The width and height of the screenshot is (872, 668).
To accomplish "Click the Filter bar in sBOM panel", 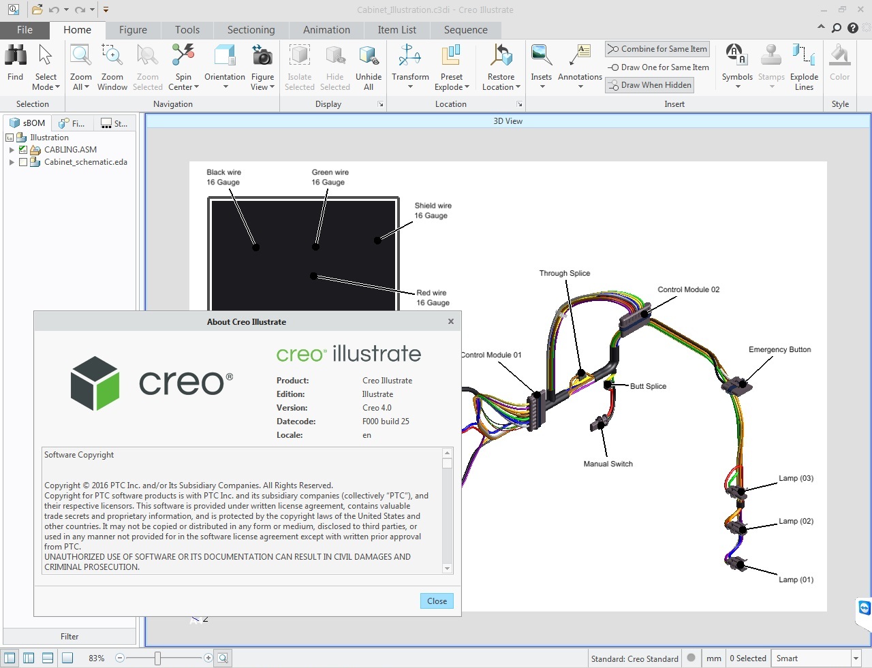I will click(x=69, y=637).
